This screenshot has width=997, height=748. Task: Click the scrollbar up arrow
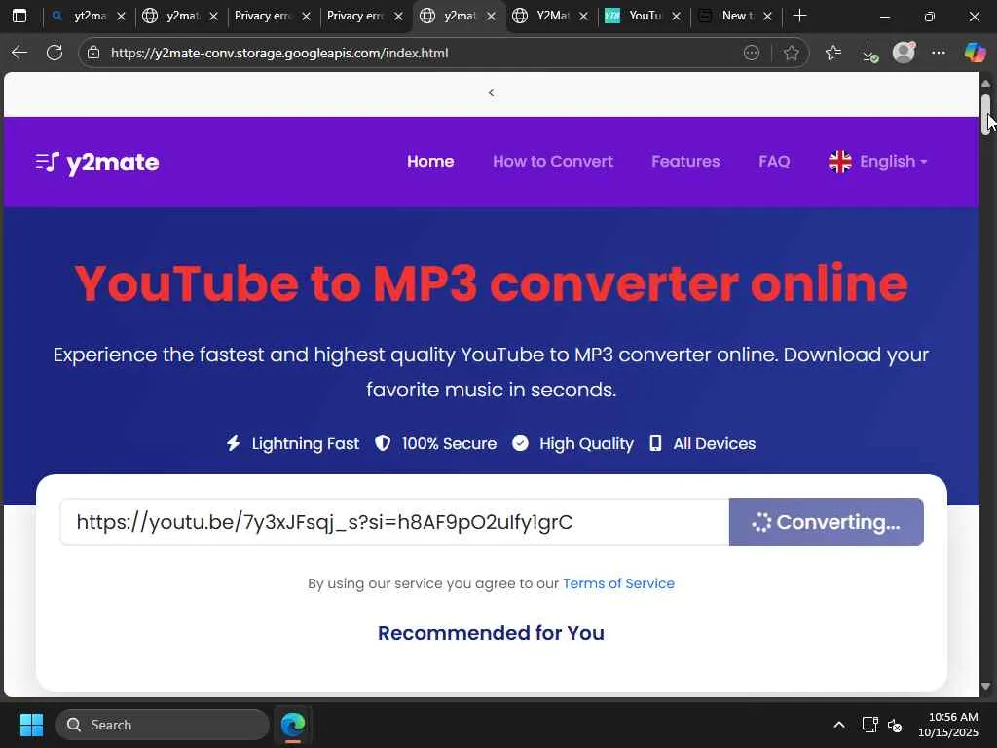986,83
